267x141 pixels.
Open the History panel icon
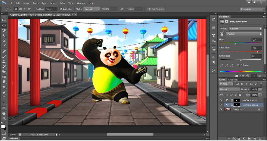click(214, 20)
